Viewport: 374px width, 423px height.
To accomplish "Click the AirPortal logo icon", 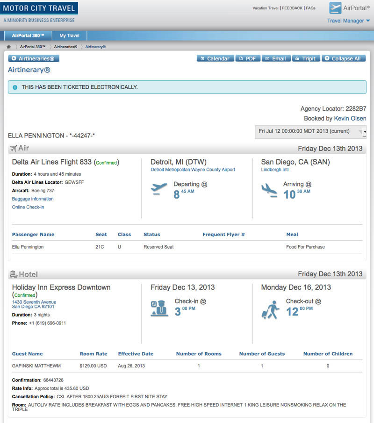I will (335, 8).
